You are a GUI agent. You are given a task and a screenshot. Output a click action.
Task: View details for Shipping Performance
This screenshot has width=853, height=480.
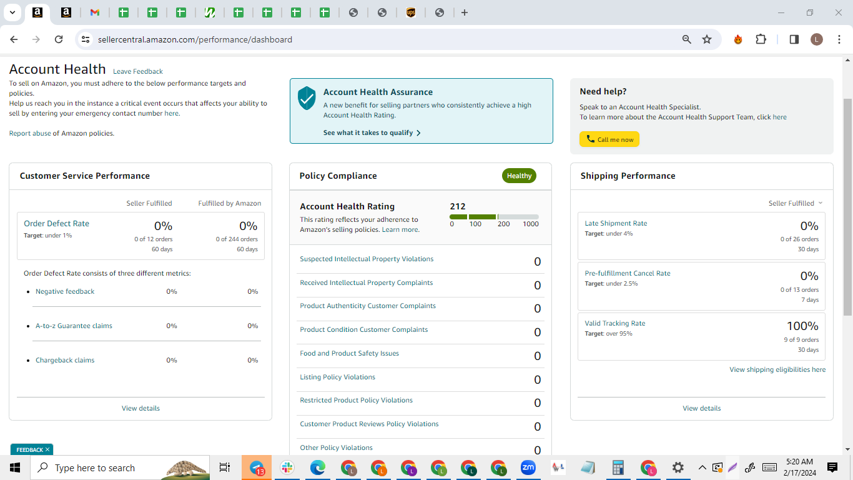[x=702, y=408]
